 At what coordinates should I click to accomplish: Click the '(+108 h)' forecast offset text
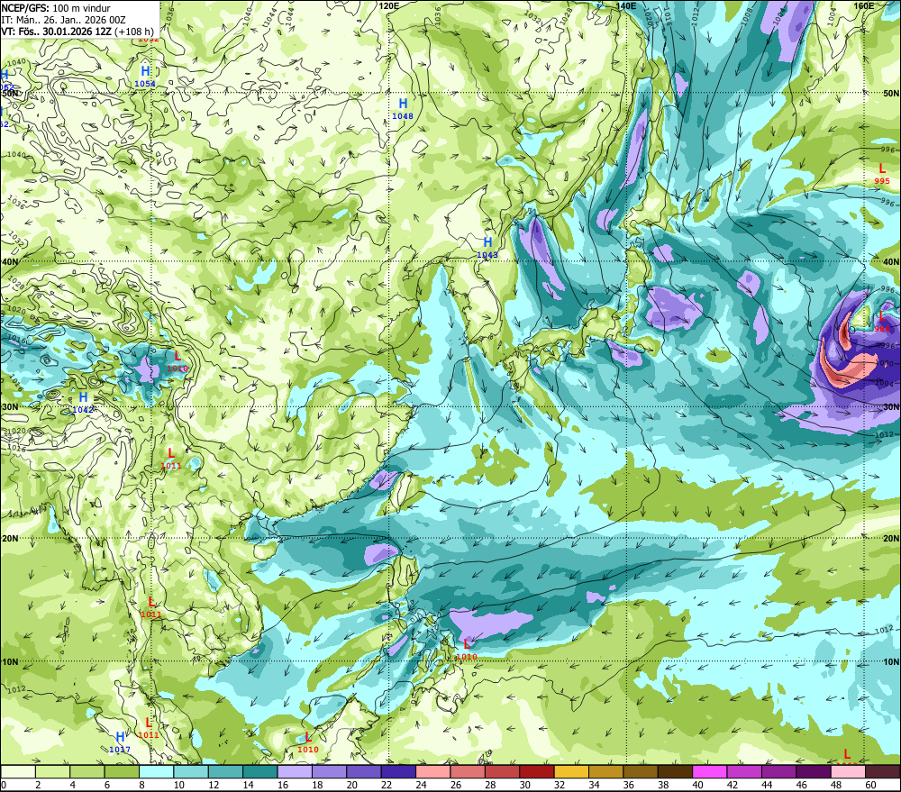click(134, 32)
